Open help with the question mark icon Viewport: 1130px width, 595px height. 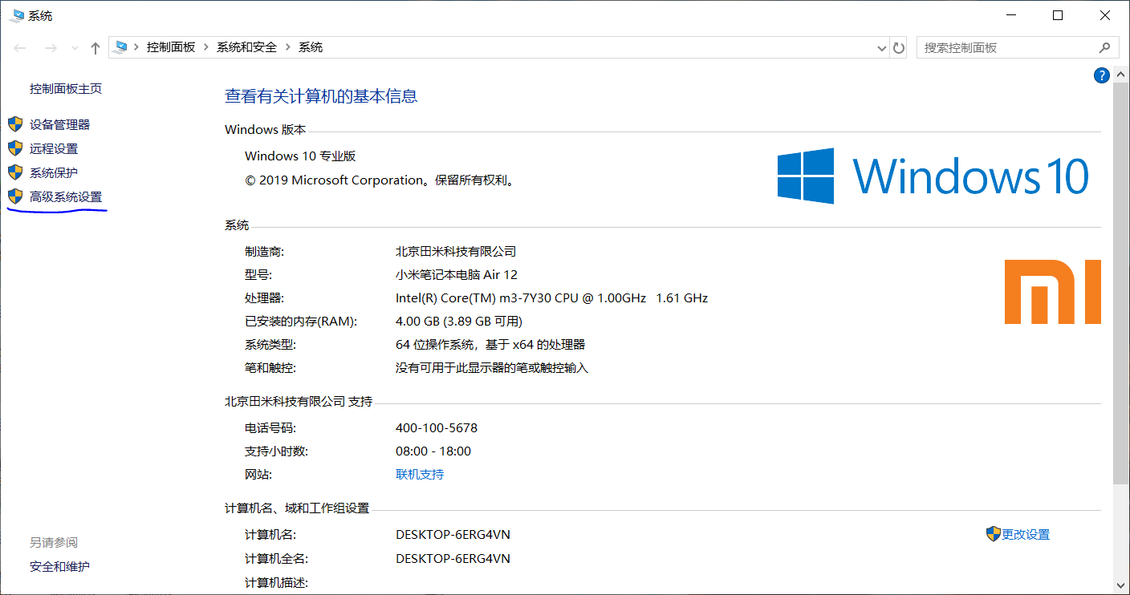tap(1101, 75)
